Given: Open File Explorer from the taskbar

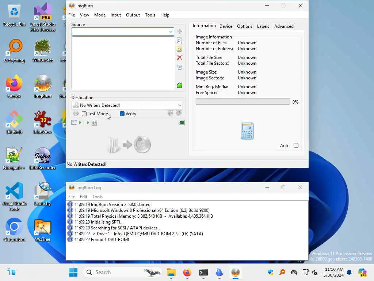Looking at the screenshot, I should pos(171,272).
